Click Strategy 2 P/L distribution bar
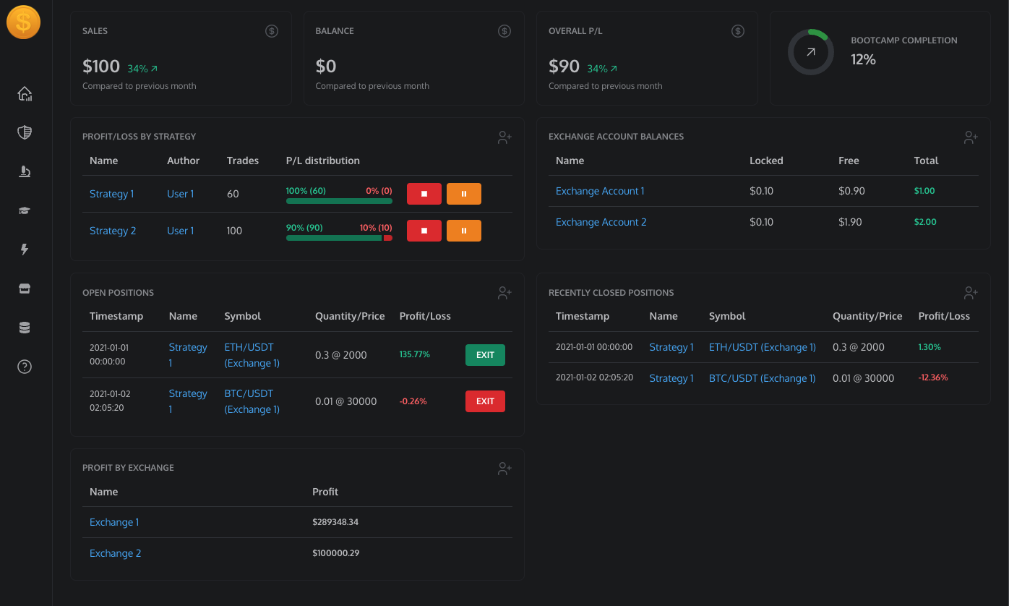Viewport: 1009px width, 606px height. (x=339, y=238)
